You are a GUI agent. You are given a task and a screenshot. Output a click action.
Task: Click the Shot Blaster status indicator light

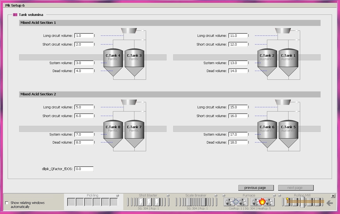pos(168,196)
